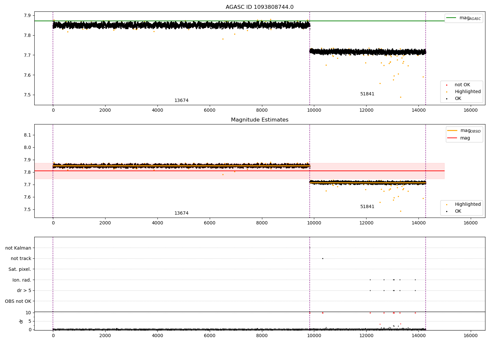
Task: Click the '7.6' y-tick label in top plot
Action: click(27, 75)
